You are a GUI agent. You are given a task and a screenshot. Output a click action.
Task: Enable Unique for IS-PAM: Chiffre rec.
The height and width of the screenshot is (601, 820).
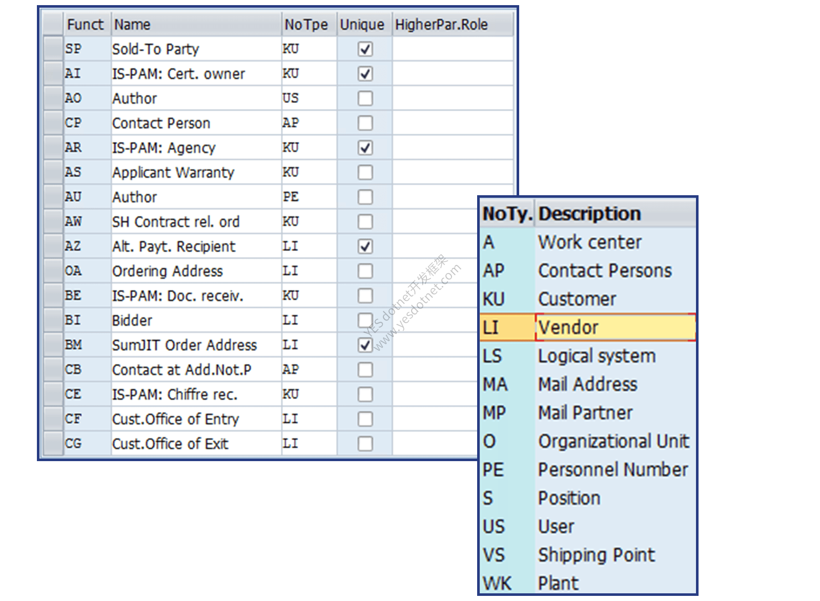point(365,394)
